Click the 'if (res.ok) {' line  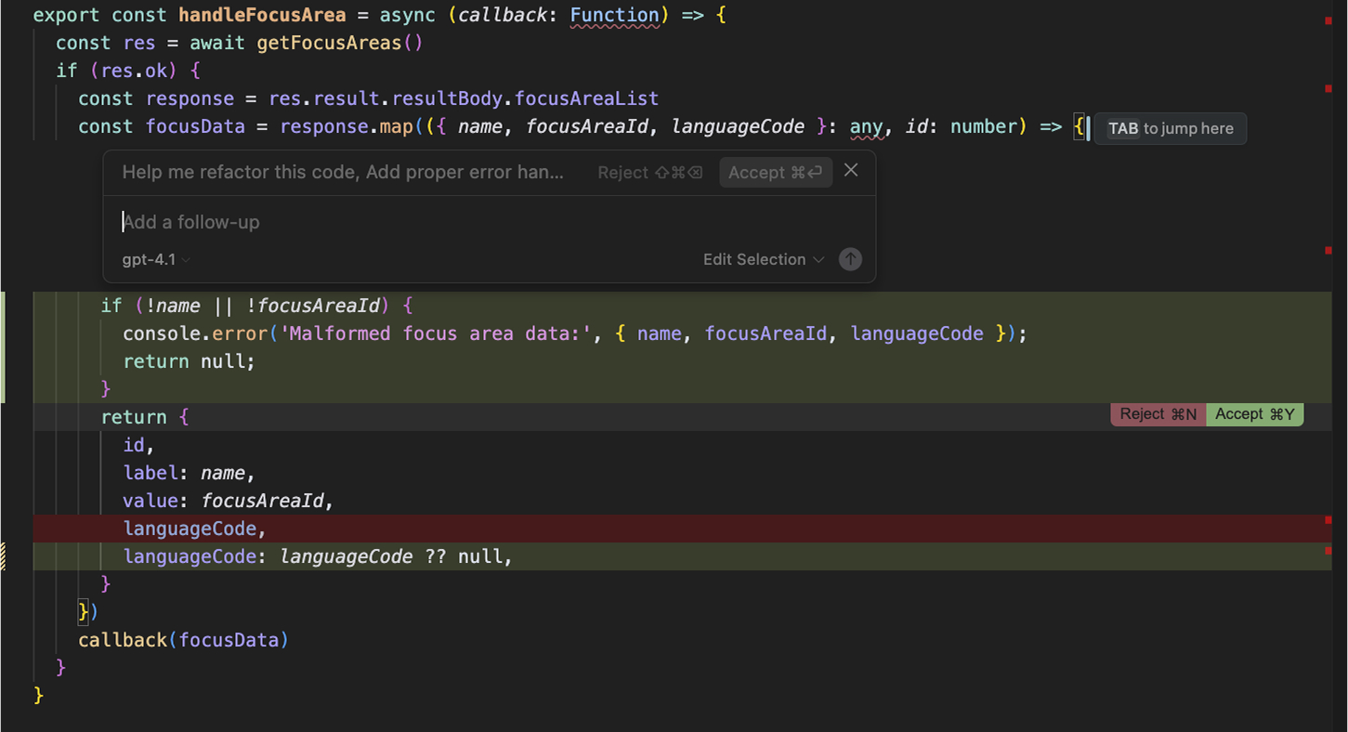click(x=128, y=71)
